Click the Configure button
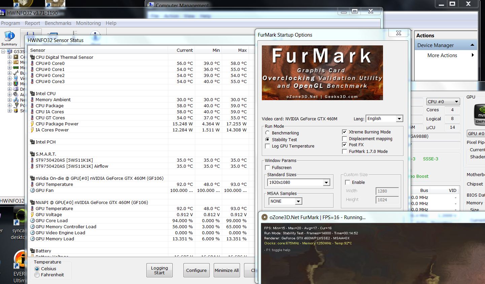Viewport: 485px width, 284px height. click(x=196, y=270)
